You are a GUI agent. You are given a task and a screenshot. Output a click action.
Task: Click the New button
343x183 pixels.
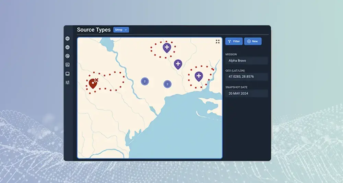click(x=253, y=41)
